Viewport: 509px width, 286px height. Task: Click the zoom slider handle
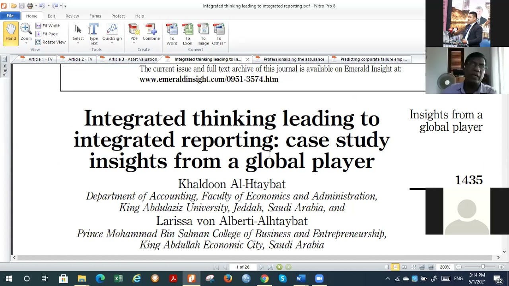coord(483,267)
